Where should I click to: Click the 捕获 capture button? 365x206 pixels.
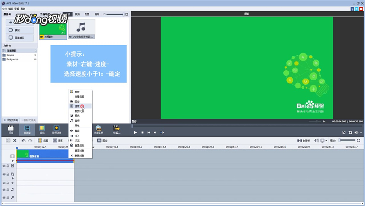pos(20,30)
